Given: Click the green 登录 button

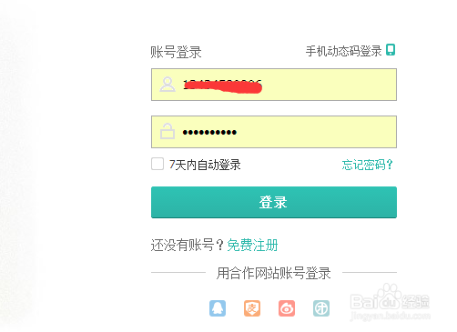Looking at the screenshot, I should point(274,202).
